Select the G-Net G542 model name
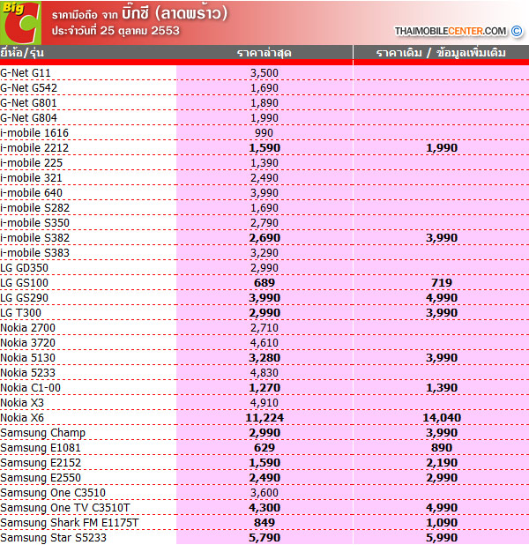 (28, 88)
